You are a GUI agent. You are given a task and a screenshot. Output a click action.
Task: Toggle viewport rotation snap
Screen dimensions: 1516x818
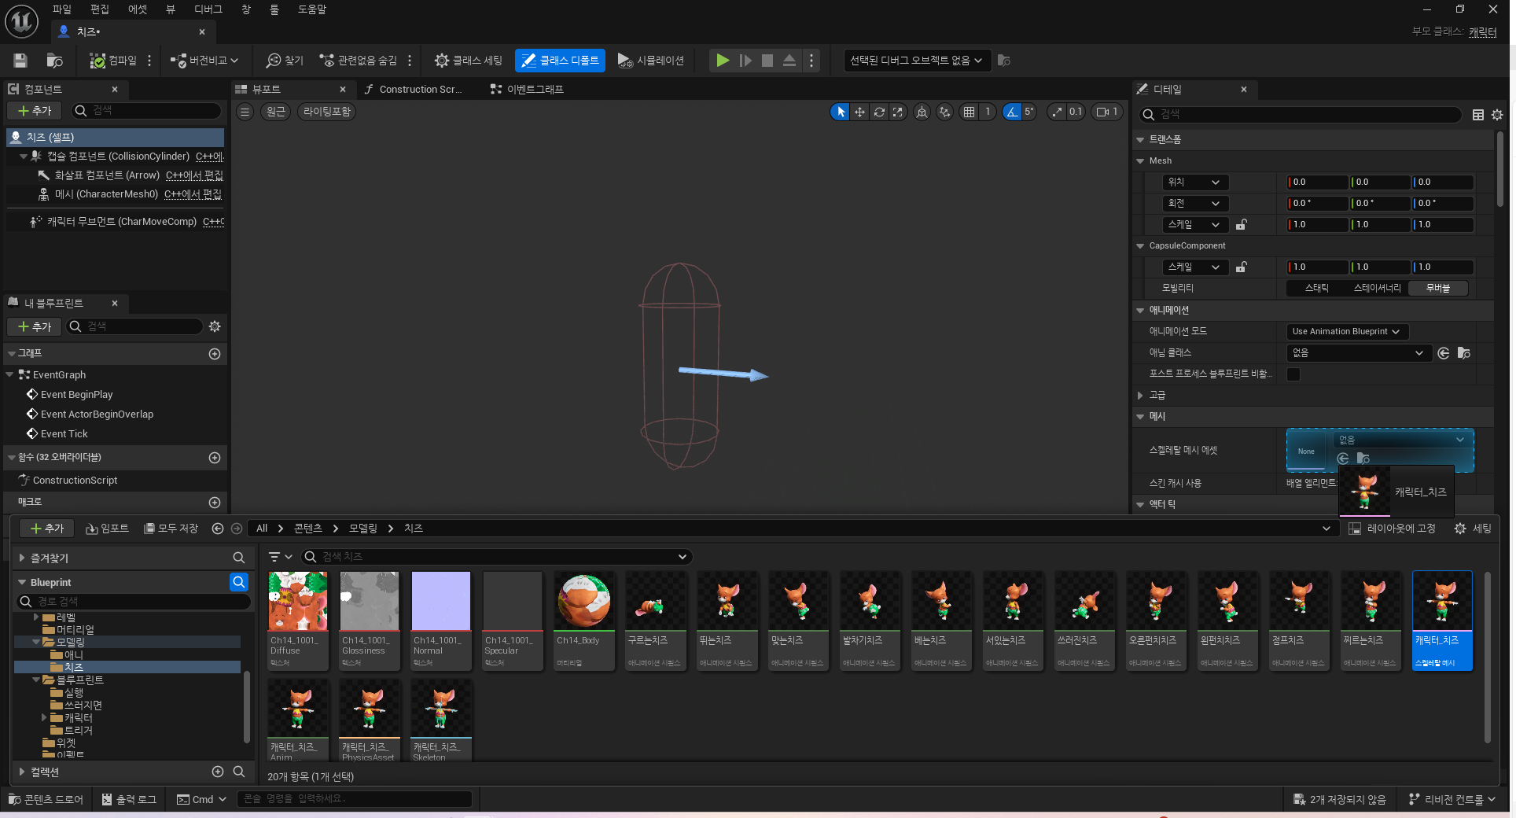(x=1013, y=112)
